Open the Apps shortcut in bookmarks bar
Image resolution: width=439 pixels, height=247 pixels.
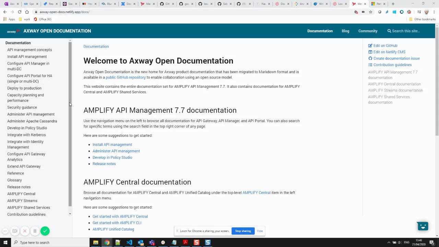9,19
